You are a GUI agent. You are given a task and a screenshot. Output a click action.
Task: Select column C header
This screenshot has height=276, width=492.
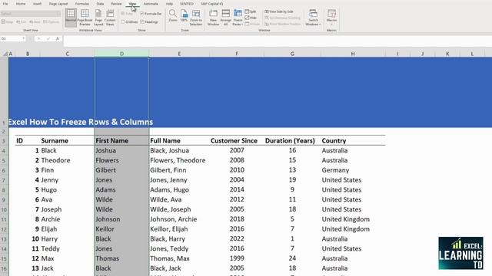click(x=67, y=54)
